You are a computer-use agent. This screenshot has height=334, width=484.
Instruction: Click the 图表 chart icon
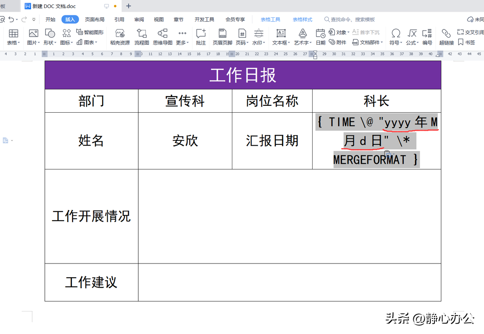tap(79, 42)
